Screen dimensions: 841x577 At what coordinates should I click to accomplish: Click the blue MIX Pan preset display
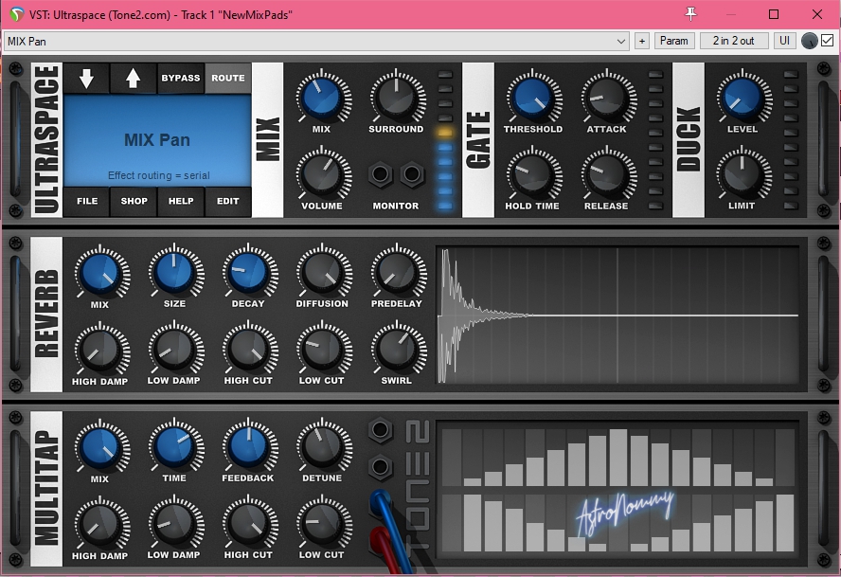click(157, 140)
